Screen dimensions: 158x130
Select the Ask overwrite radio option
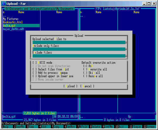85,66
